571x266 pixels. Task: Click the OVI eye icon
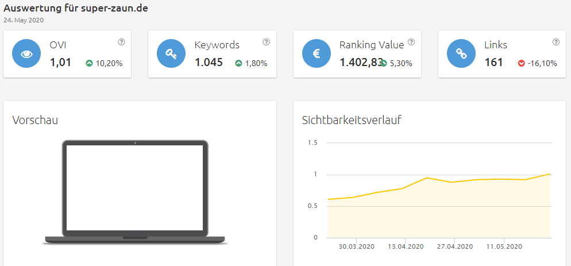tap(26, 54)
